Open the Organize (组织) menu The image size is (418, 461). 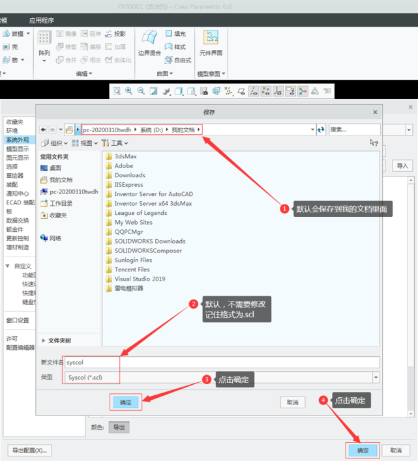54,143
